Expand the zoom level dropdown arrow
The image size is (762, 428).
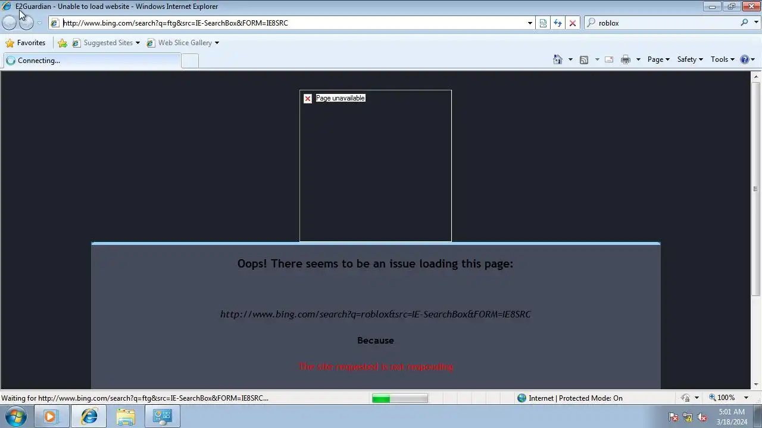pyautogui.click(x=746, y=398)
